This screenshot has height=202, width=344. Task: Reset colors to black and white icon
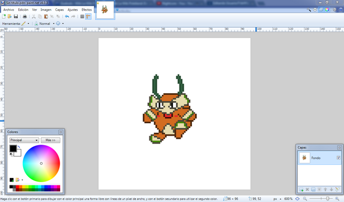point(11,154)
